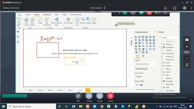Select the Table visualization
Image resolution: width=194 pixels, height=109 pixels.
click(139, 49)
